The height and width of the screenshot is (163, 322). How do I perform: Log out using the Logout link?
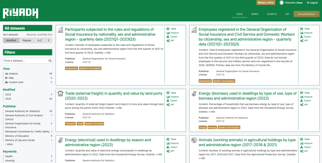(x=312, y=3)
